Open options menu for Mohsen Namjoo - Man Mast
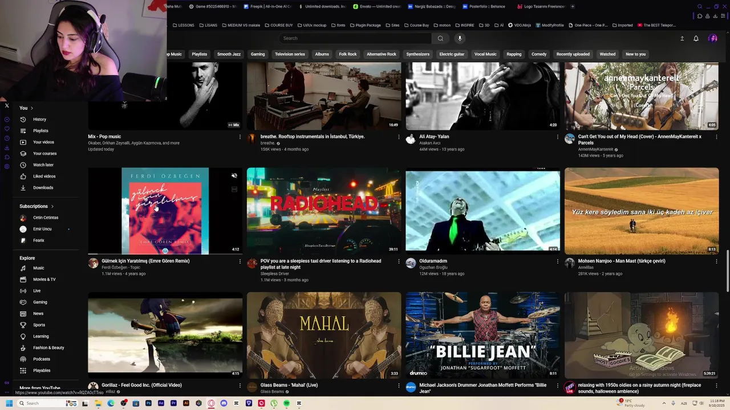 click(716, 261)
